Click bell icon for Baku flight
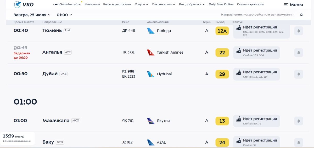The image size is (314, 148). [299, 143]
